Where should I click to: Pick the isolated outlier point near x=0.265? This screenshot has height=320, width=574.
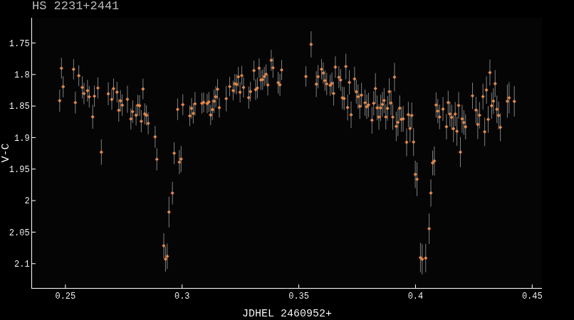click(x=101, y=152)
